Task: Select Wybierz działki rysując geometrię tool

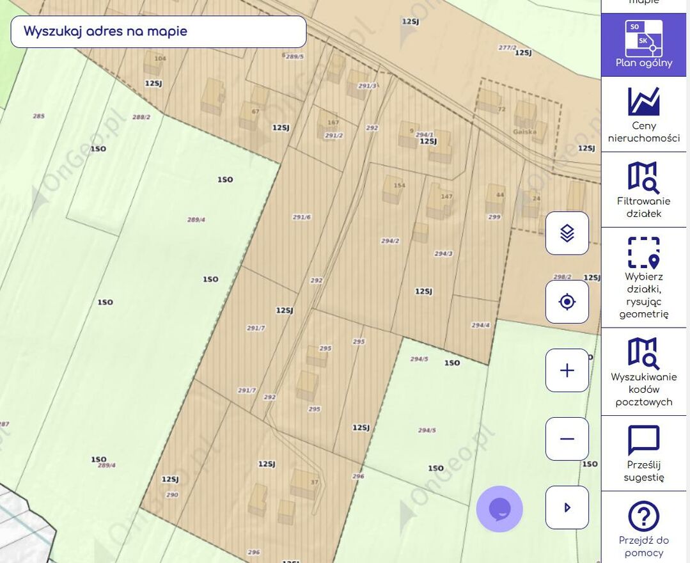Action: pyautogui.click(x=643, y=278)
